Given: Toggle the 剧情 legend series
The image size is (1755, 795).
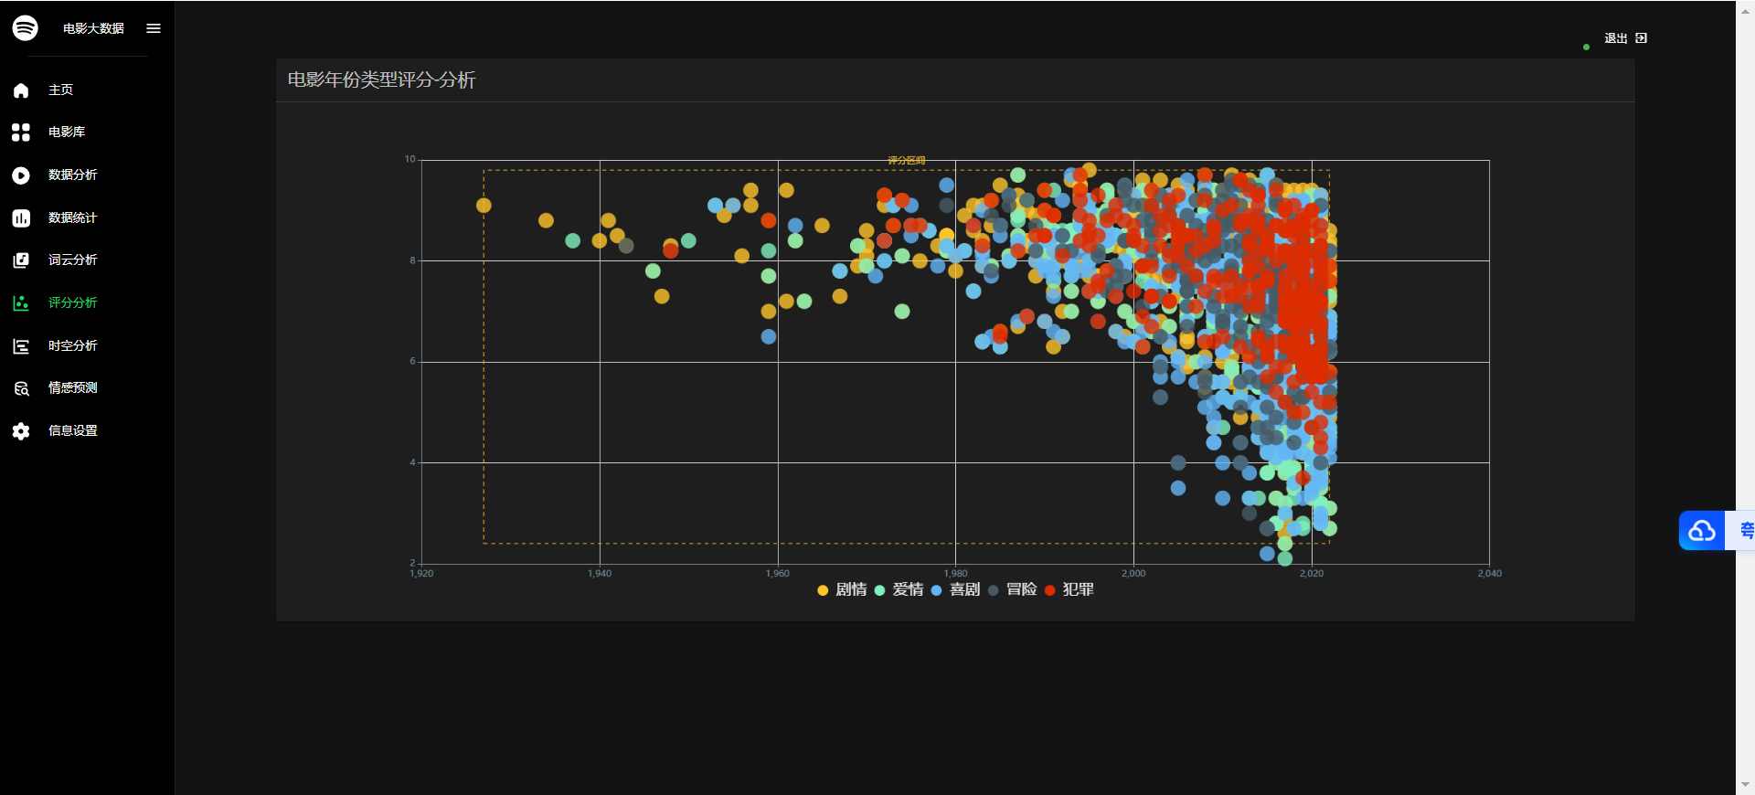Looking at the screenshot, I should click(842, 589).
